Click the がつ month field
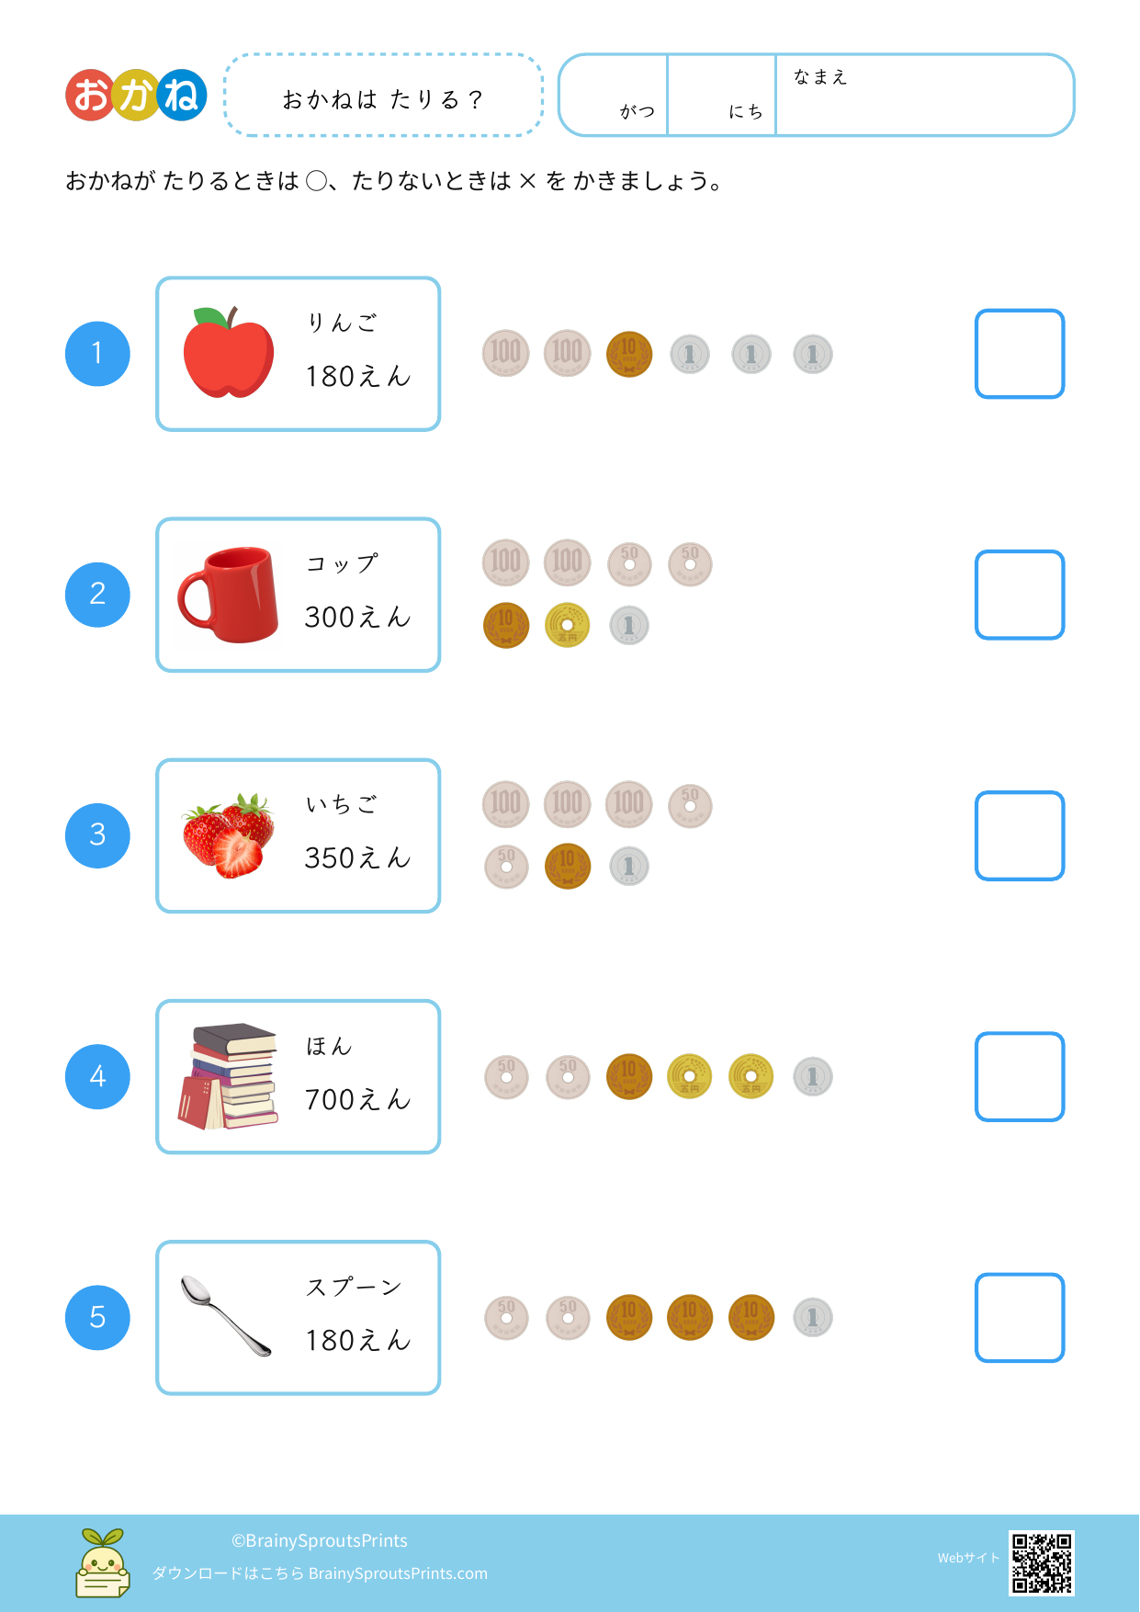 coord(614,96)
